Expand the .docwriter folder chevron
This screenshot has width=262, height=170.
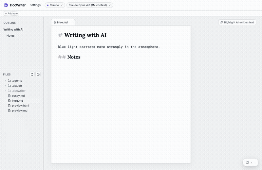point(5,91)
